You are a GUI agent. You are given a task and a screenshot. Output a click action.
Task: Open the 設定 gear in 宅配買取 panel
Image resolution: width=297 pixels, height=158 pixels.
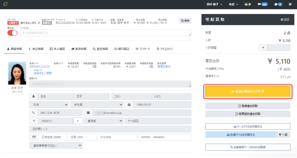coord(285,19)
